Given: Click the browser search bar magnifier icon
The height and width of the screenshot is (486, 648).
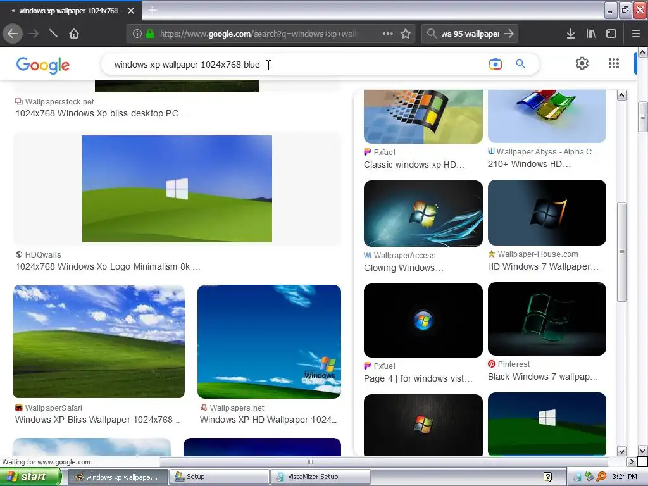Looking at the screenshot, I should click(x=432, y=34).
